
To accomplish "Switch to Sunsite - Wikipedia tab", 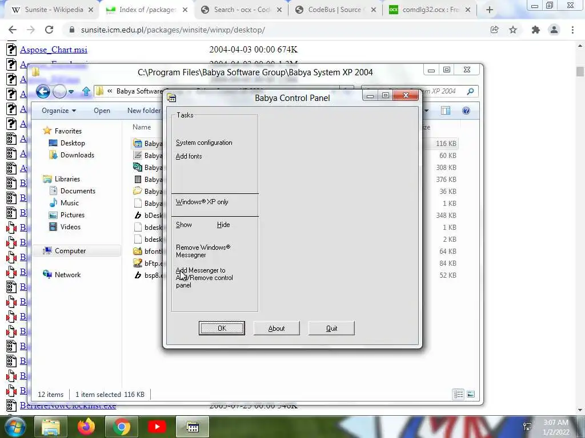I will [x=53, y=10].
